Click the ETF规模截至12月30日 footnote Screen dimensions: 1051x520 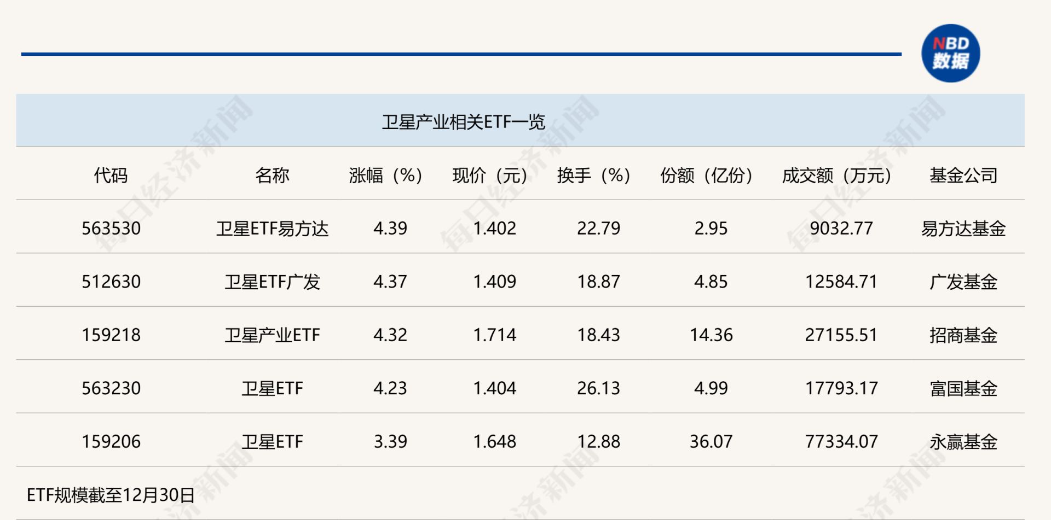(x=111, y=495)
